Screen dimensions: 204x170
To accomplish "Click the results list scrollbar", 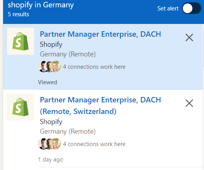I will click(x=203, y=49).
